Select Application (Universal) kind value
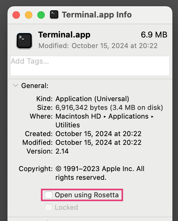This screenshot has width=178, height=221. click(92, 99)
